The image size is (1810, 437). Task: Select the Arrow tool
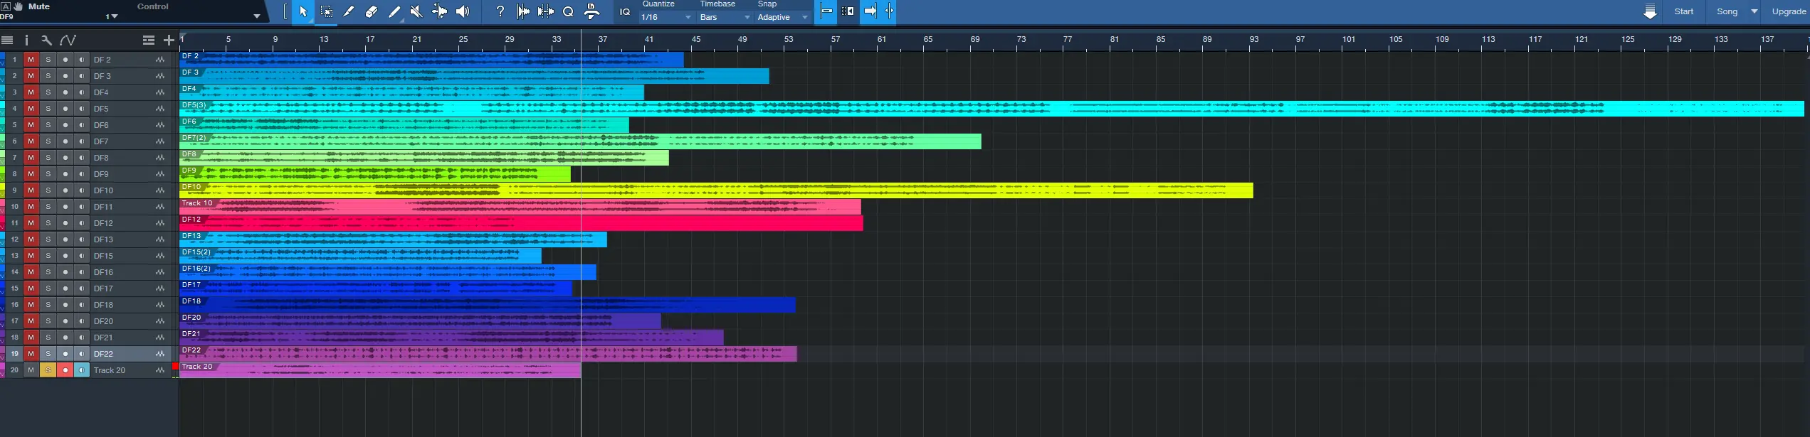tap(303, 11)
